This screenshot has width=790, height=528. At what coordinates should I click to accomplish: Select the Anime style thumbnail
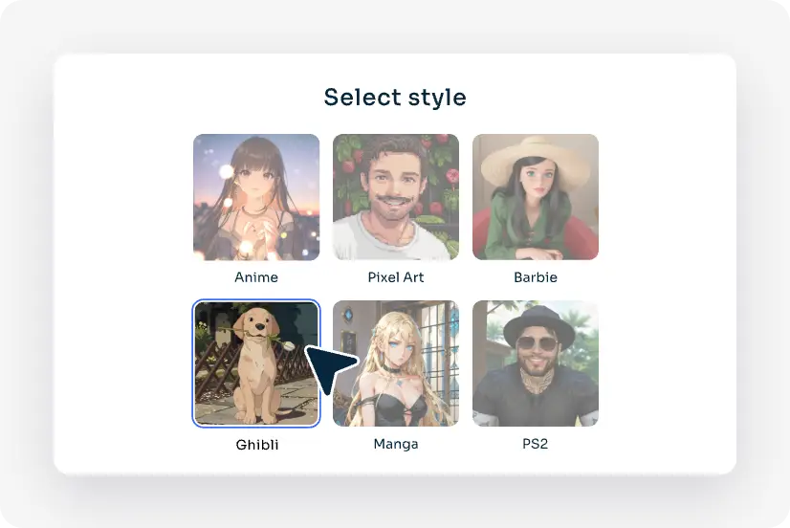[256, 197]
